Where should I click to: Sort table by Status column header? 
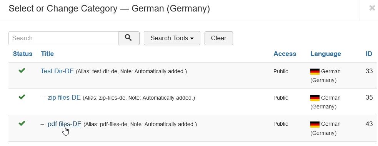[23, 54]
